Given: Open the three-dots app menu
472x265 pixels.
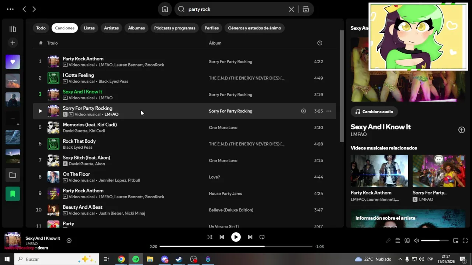Looking at the screenshot, I should coord(10,9).
